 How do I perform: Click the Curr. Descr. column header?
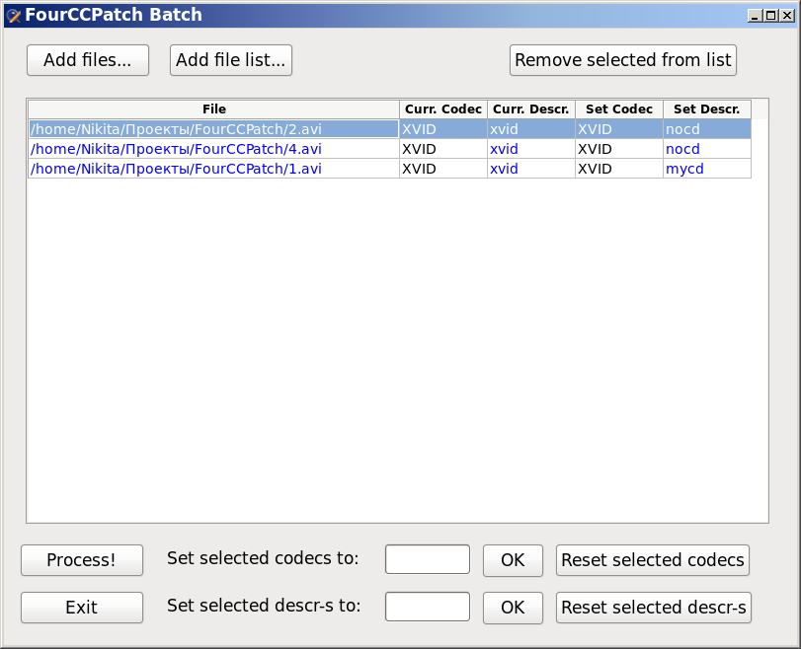coord(530,109)
